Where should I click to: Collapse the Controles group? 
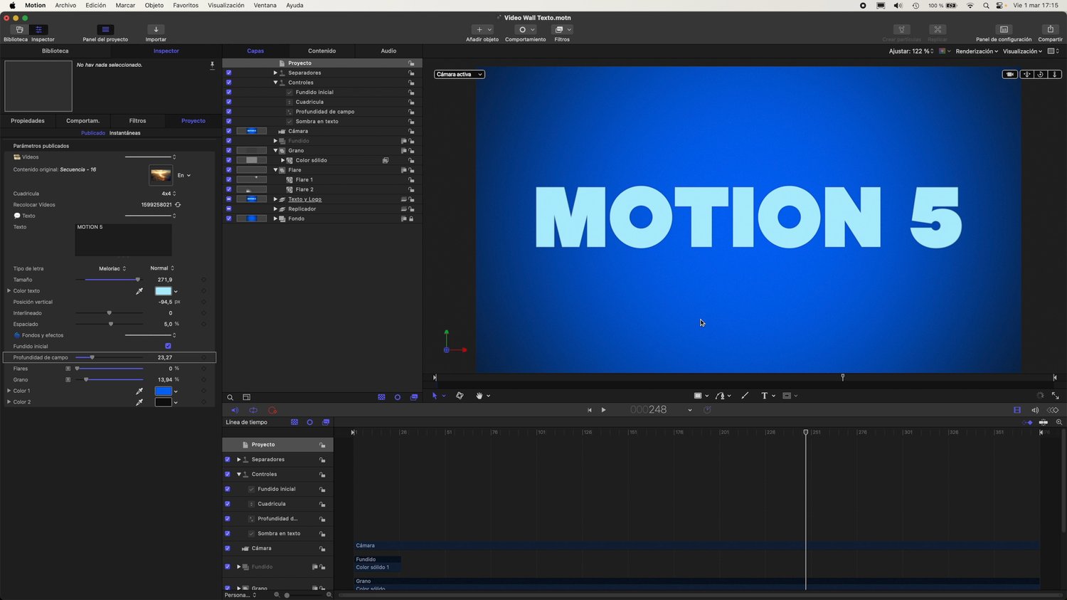[x=275, y=83]
